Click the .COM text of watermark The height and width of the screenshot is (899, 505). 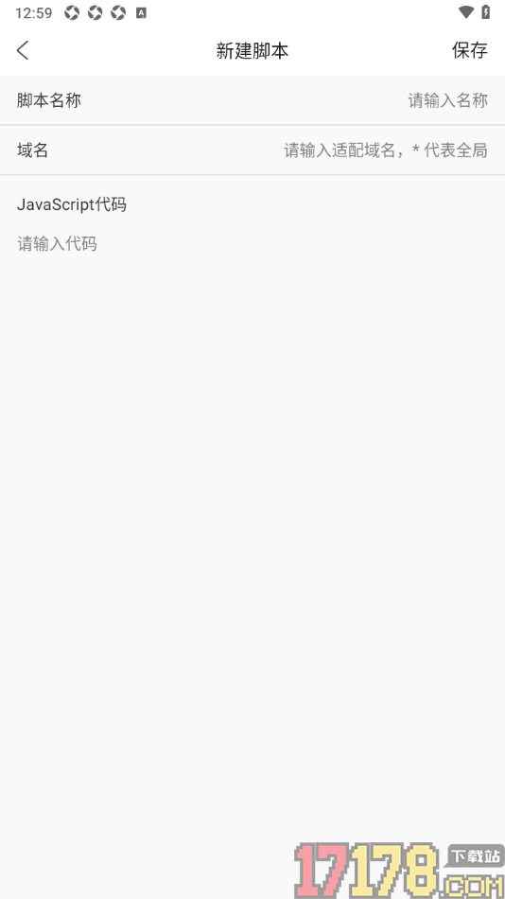click(x=472, y=885)
